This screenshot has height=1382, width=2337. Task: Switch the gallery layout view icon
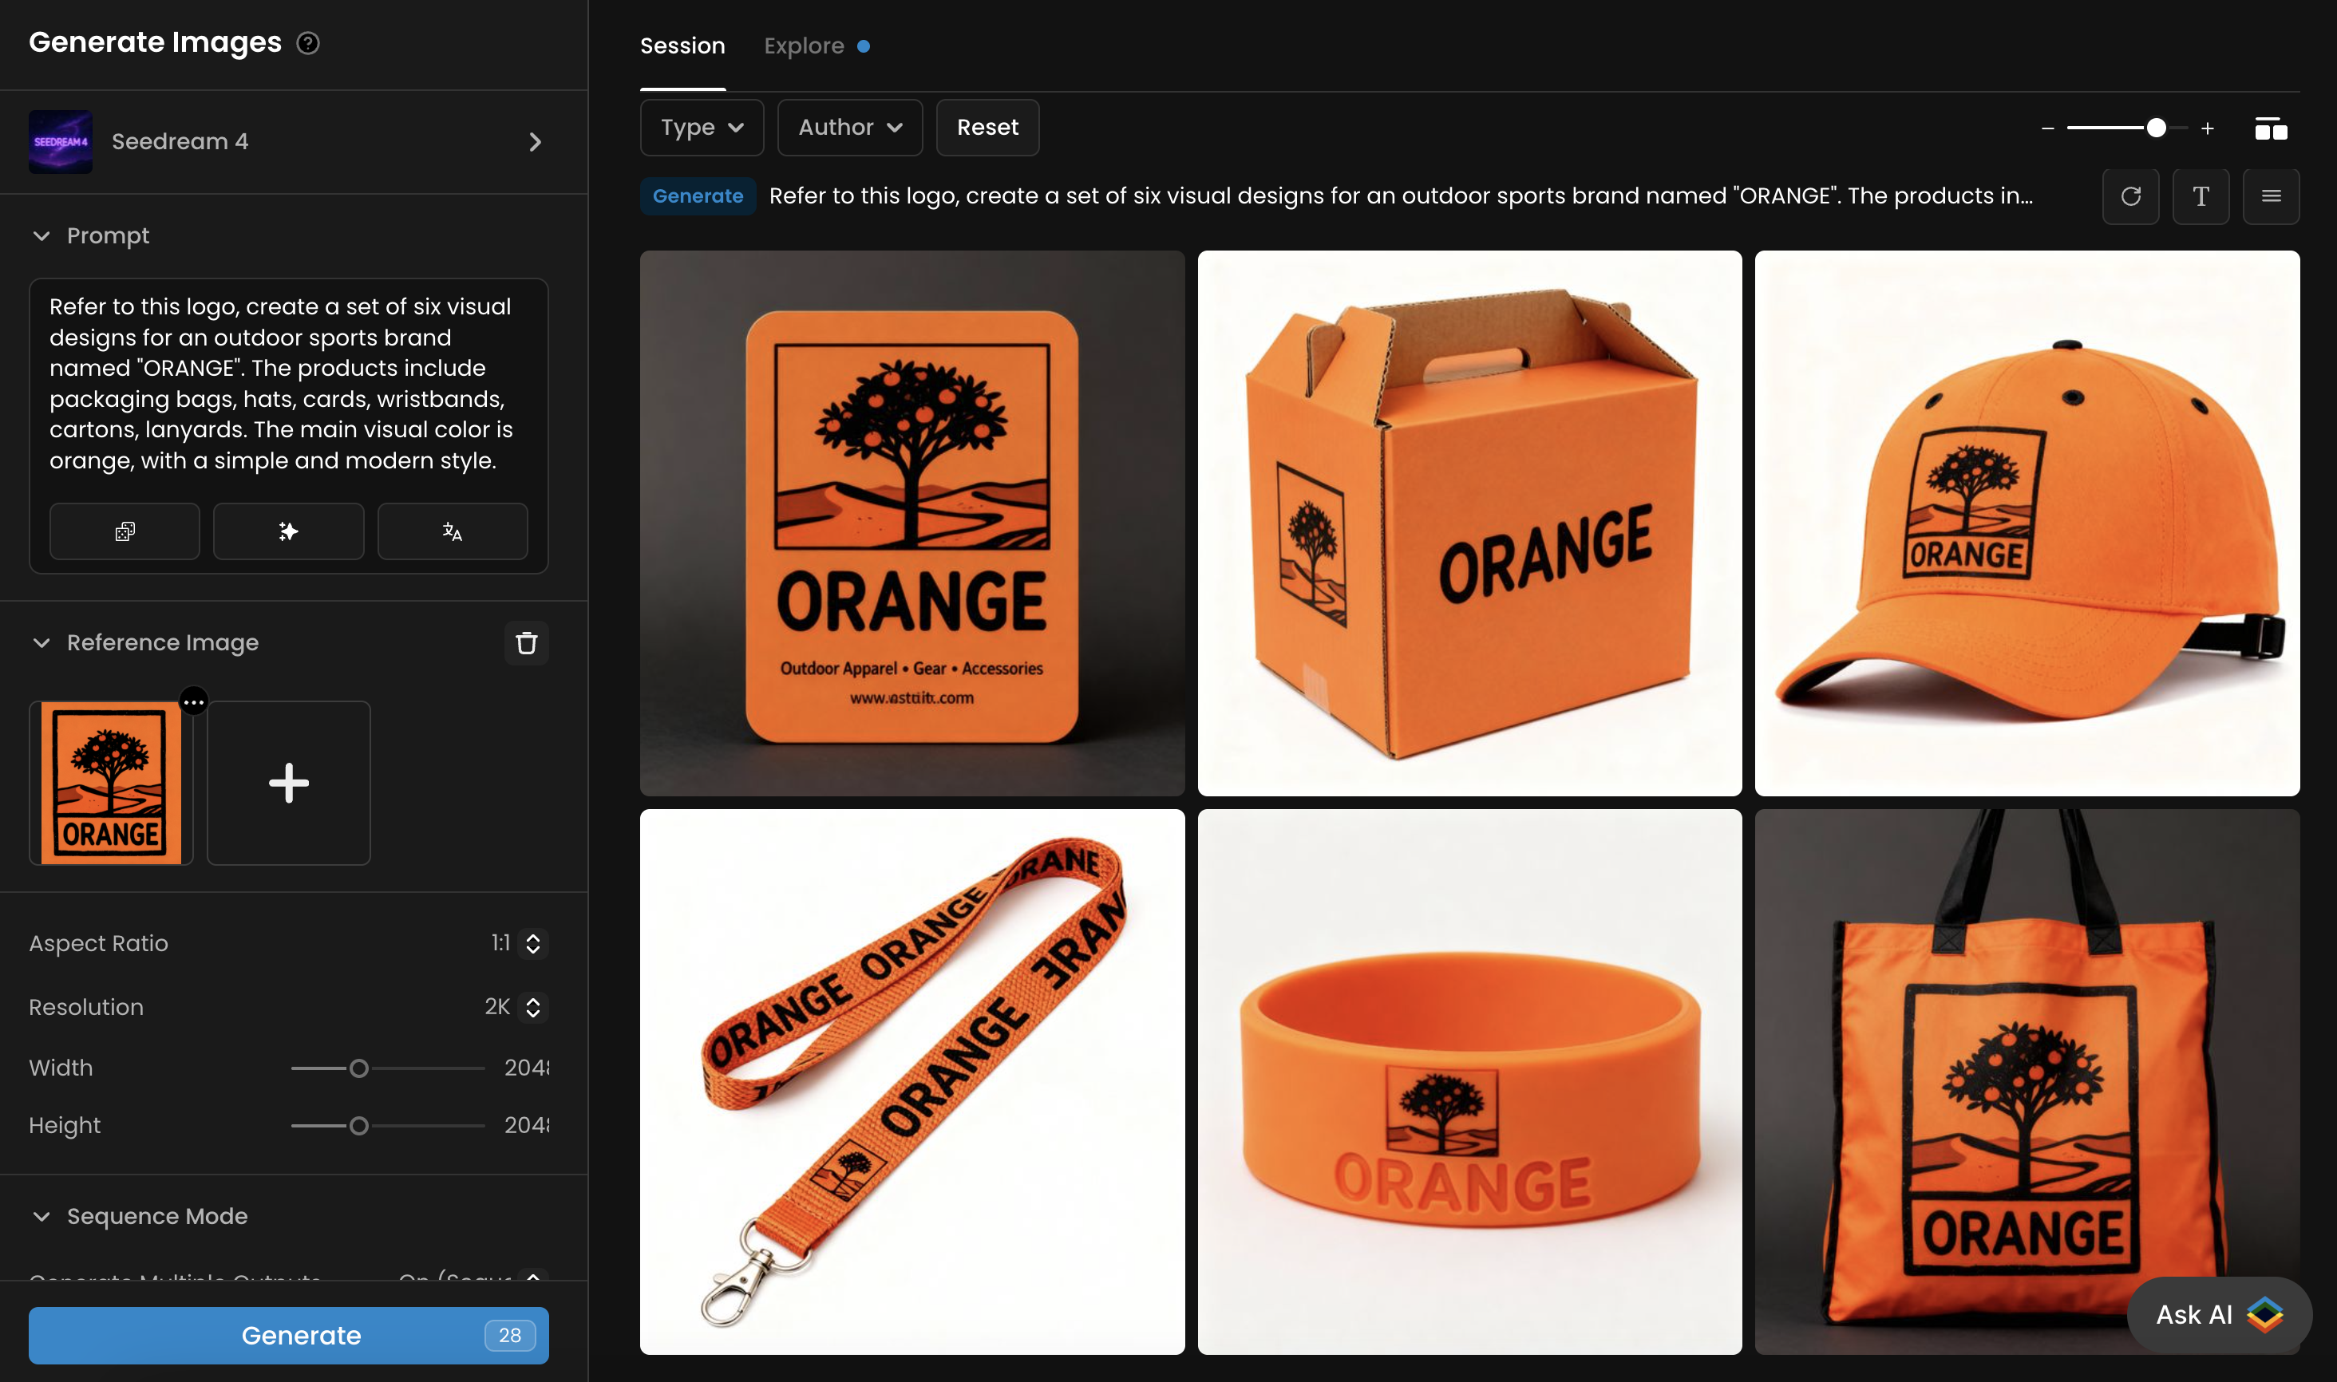(x=2270, y=128)
